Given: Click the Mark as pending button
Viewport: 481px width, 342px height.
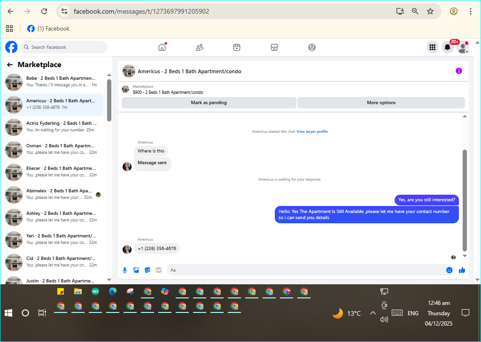Looking at the screenshot, I should [209, 103].
